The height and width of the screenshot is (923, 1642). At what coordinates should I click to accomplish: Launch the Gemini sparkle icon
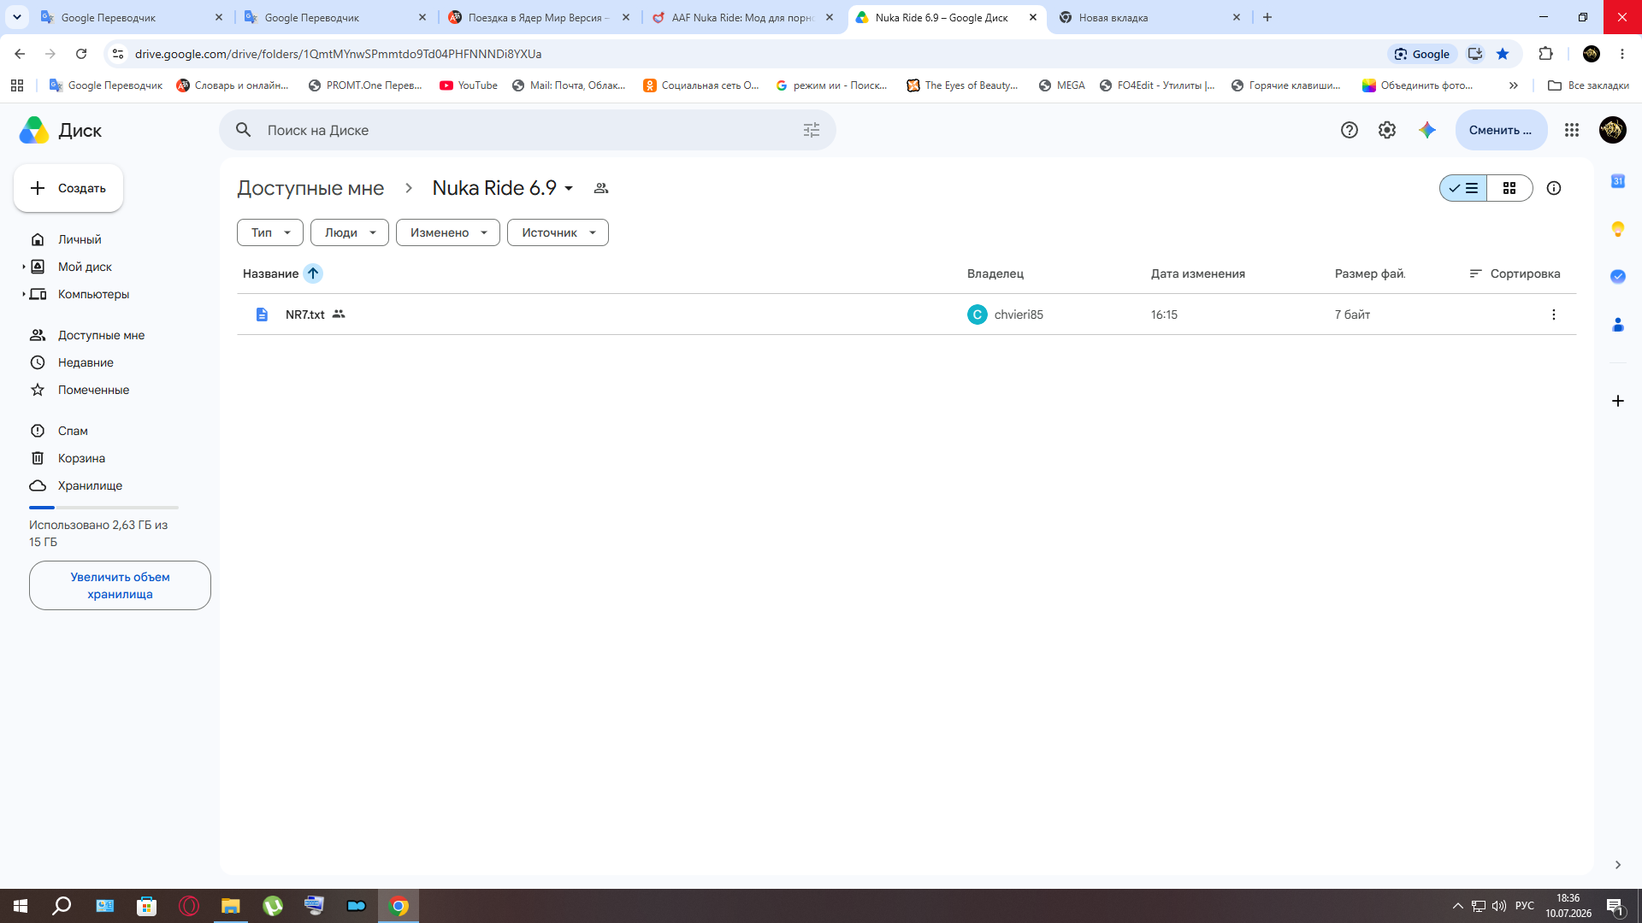[1426, 130]
